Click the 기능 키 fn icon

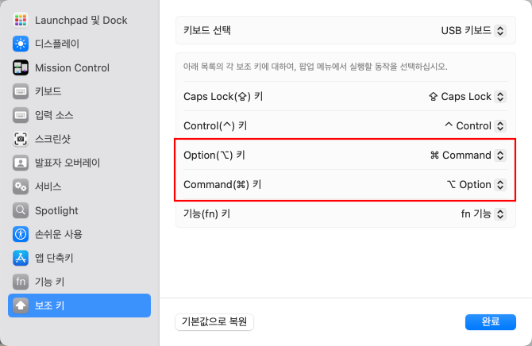pyautogui.click(x=21, y=282)
